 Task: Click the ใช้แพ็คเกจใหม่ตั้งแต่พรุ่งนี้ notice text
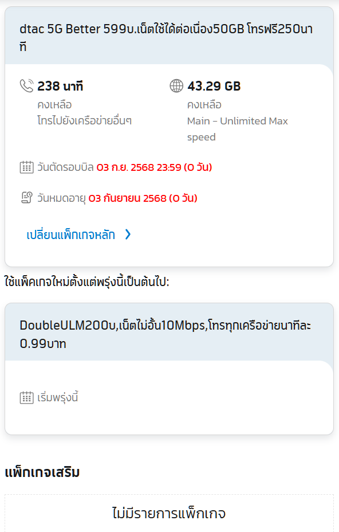pyautogui.click(x=87, y=281)
